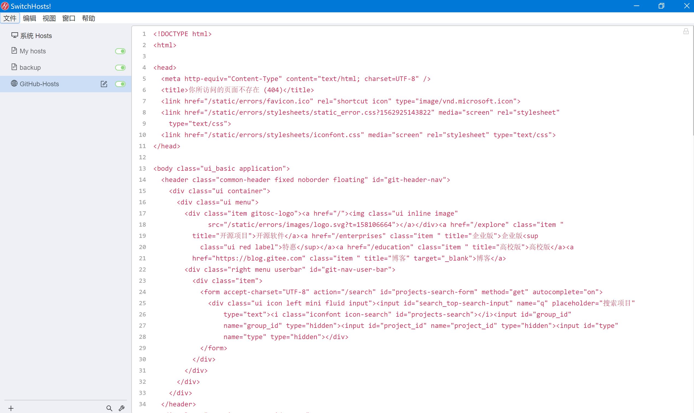Edit GitHub-Hosts using the pencil icon
The width and height of the screenshot is (694, 413).
[104, 84]
